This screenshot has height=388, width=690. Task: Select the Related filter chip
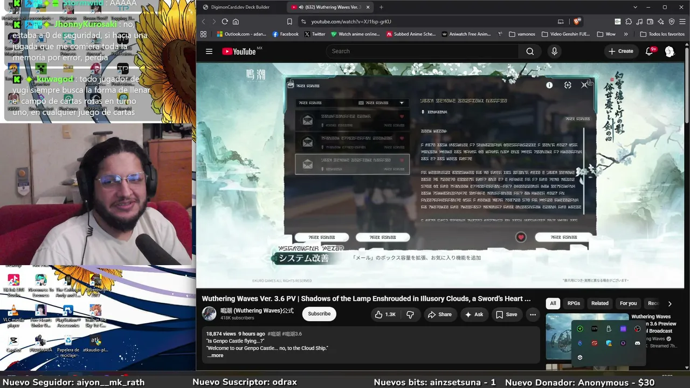click(599, 303)
